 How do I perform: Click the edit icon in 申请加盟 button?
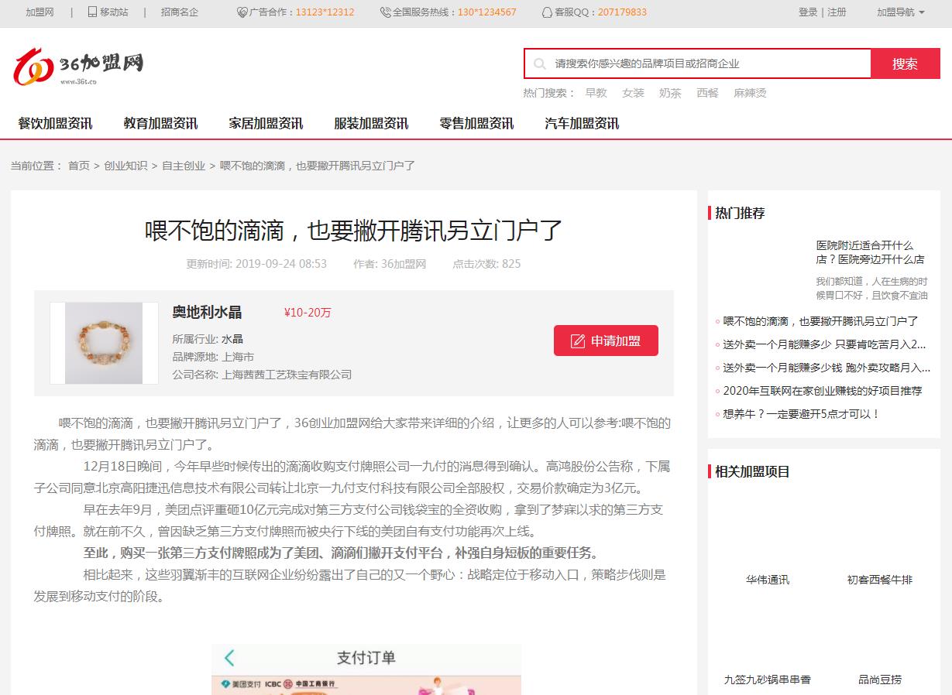(x=577, y=341)
